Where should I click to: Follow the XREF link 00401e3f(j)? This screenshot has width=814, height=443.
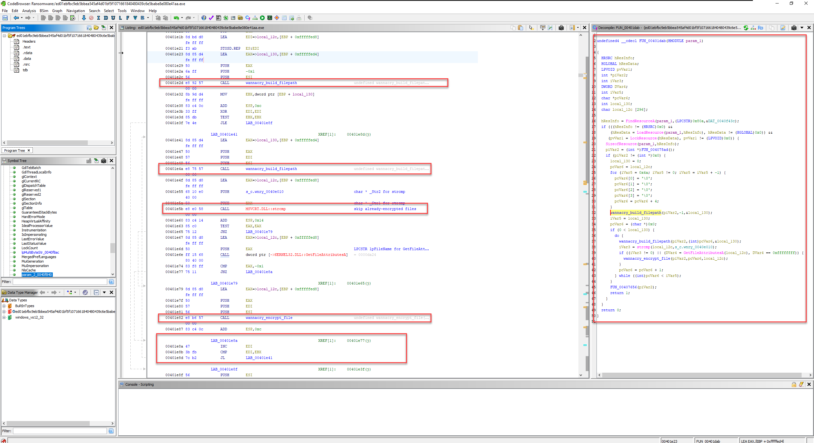coord(359,369)
